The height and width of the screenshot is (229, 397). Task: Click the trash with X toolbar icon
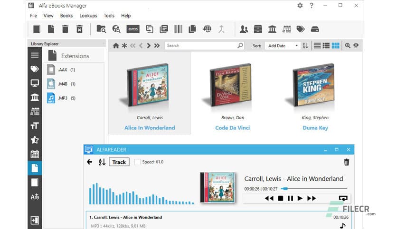[79, 29]
